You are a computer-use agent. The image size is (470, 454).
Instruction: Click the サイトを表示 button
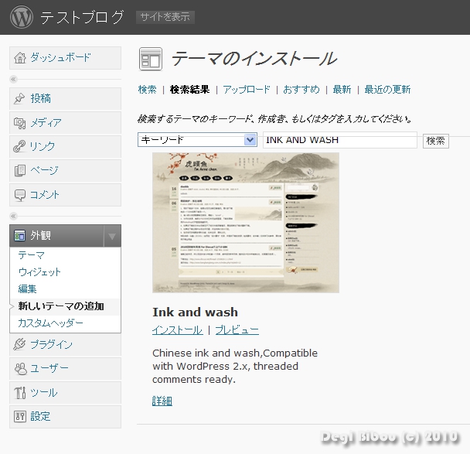coord(165,17)
